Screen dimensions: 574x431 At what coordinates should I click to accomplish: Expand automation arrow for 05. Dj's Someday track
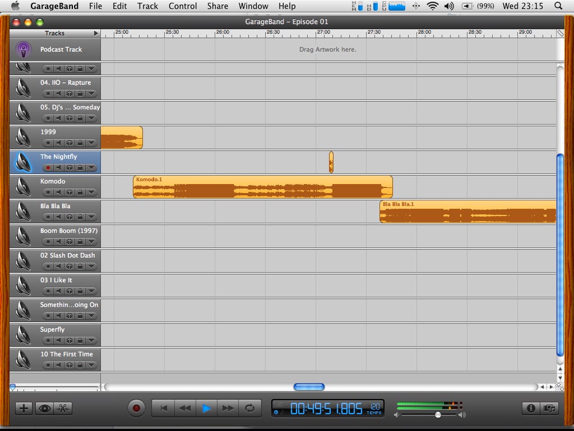click(x=91, y=118)
